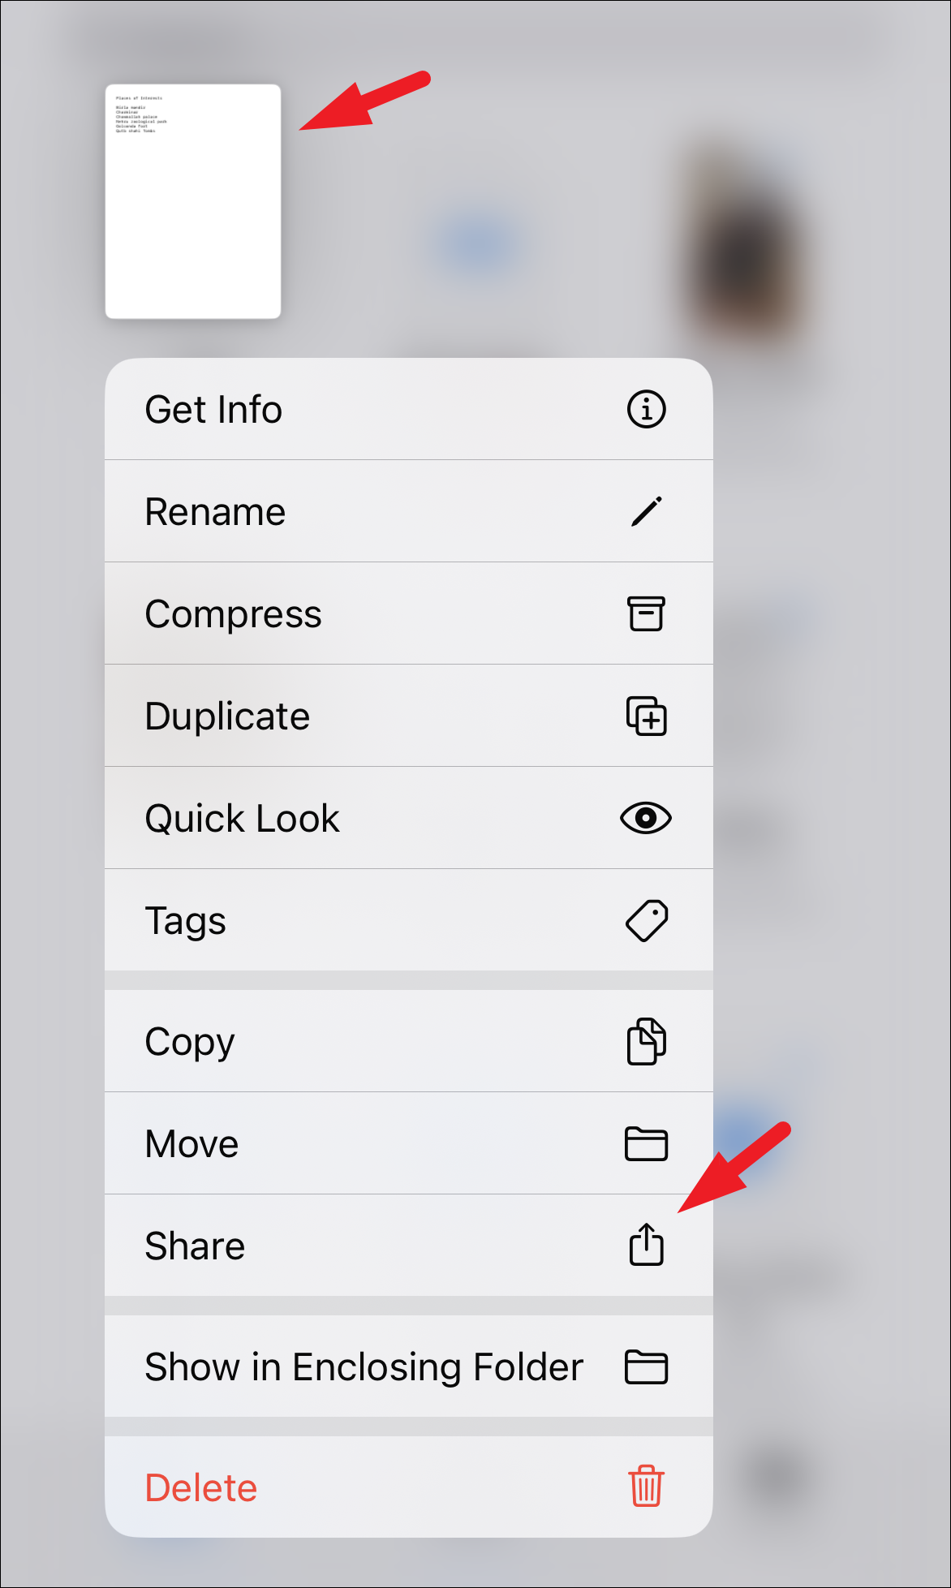Screen dimensions: 951x1588
Task: Click the Copy documents icon
Action: (x=646, y=1041)
